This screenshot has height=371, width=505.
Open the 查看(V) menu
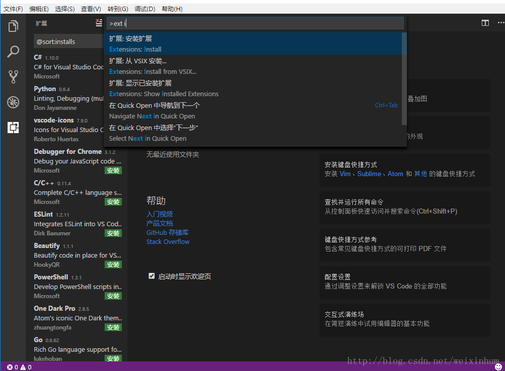pyautogui.click(x=91, y=9)
